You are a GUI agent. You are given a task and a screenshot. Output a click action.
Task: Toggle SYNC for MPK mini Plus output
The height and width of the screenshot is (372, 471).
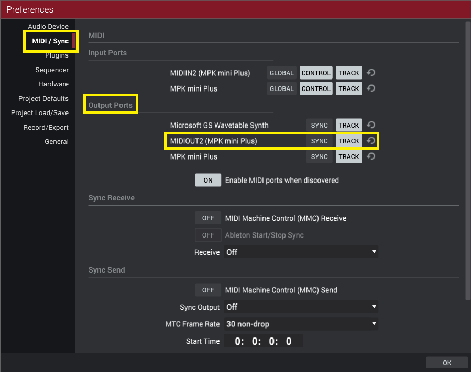[x=319, y=156]
